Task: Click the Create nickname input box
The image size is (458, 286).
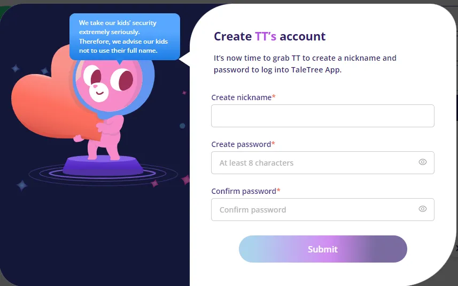Action: tap(322, 116)
